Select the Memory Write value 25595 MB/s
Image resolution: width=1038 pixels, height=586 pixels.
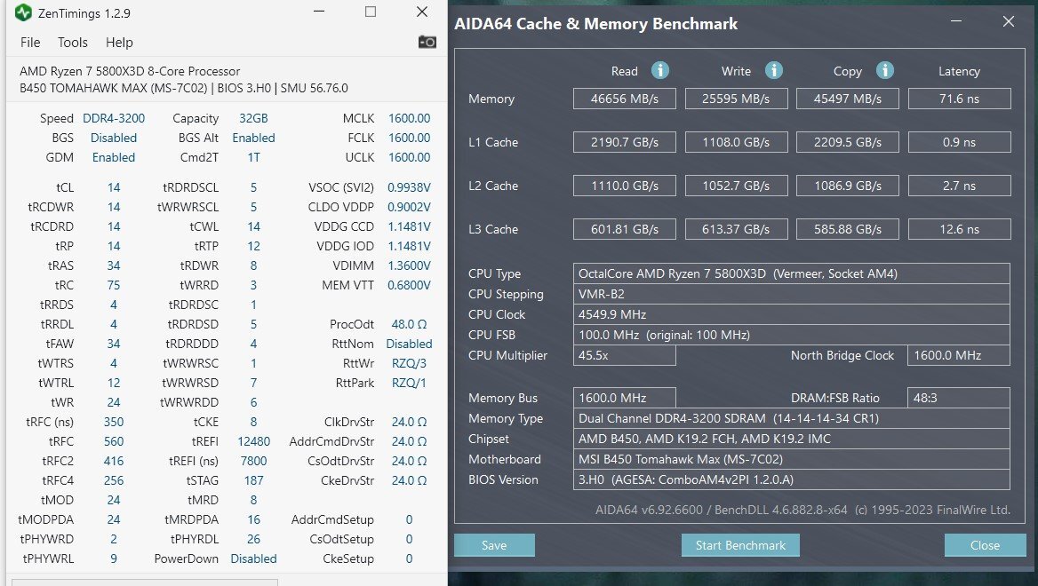[x=736, y=99]
